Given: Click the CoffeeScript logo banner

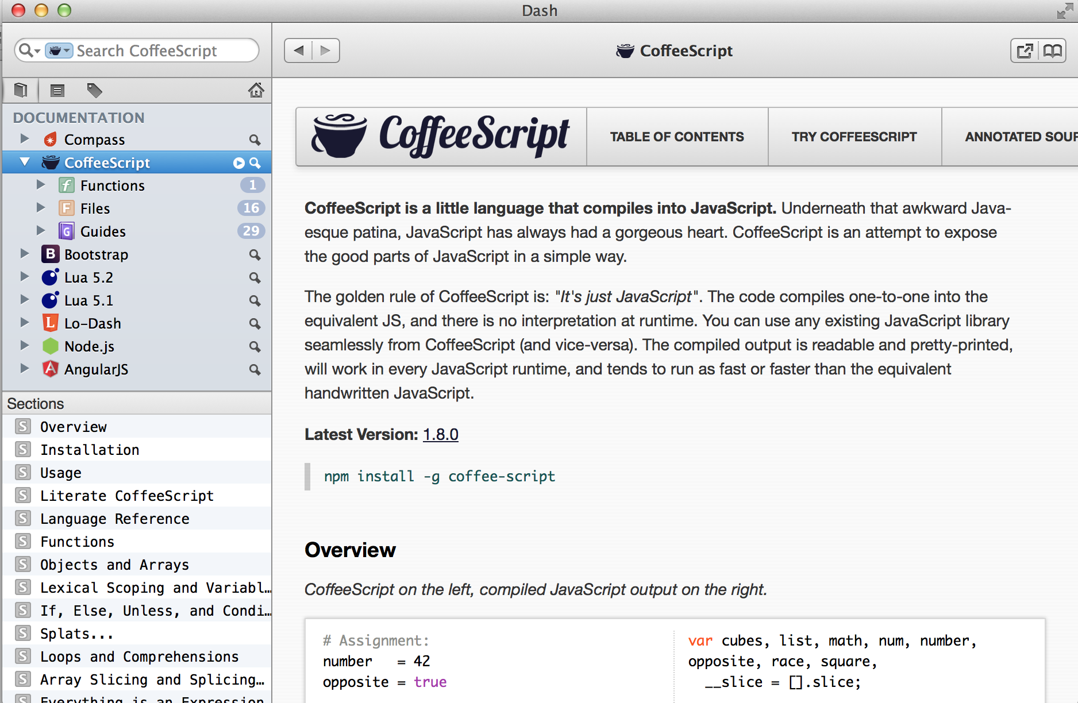Looking at the screenshot, I should [441, 136].
